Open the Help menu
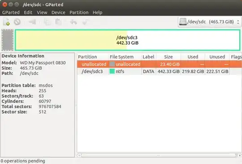This screenshot has height=164, width=242. point(97,12)
